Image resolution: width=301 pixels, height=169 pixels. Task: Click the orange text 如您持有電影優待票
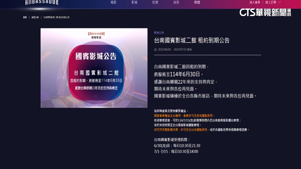[x=166, y=130]
